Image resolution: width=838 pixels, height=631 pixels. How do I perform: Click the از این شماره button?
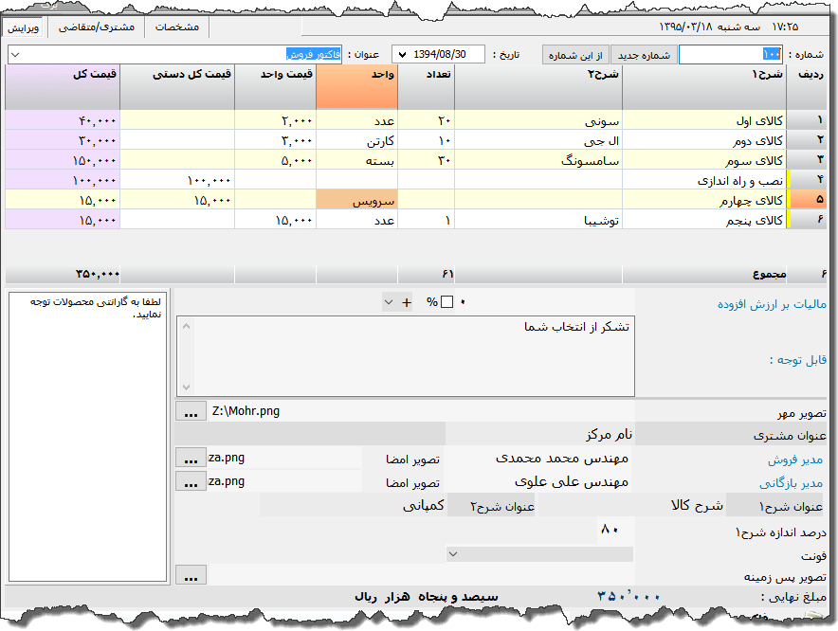(x=575, y=55)
